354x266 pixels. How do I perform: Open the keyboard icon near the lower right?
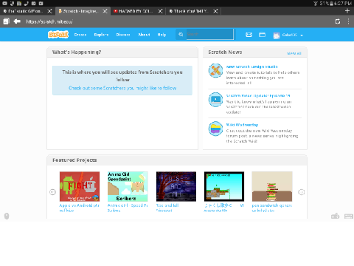tap(349, 216)
